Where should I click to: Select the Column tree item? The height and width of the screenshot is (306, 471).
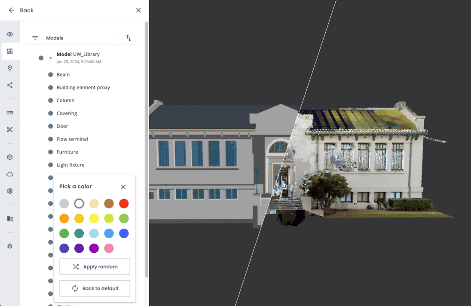65,100
